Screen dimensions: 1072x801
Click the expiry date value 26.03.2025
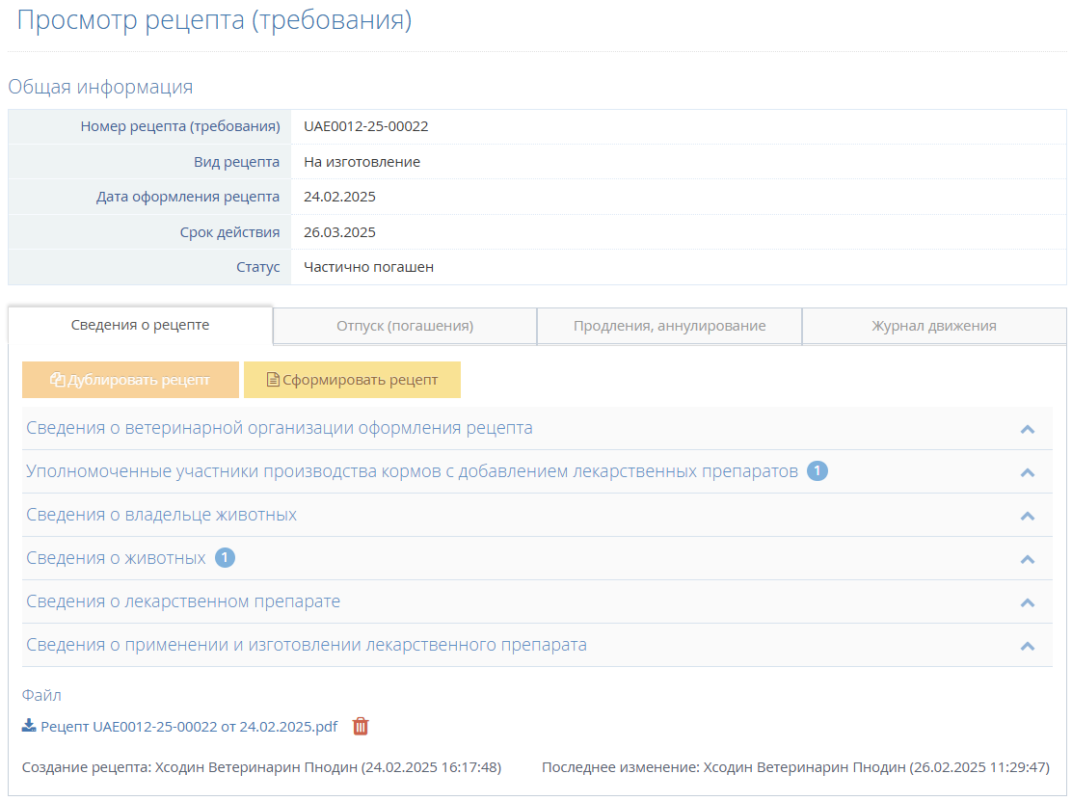tap(339, 232)
